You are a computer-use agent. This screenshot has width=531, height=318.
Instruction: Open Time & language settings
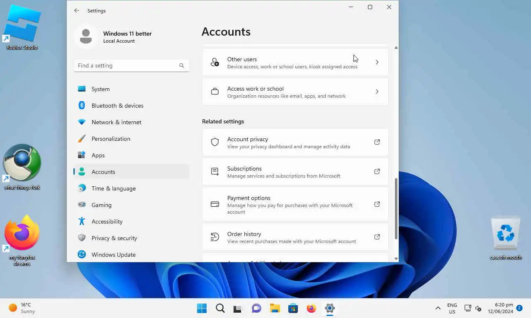132,188
